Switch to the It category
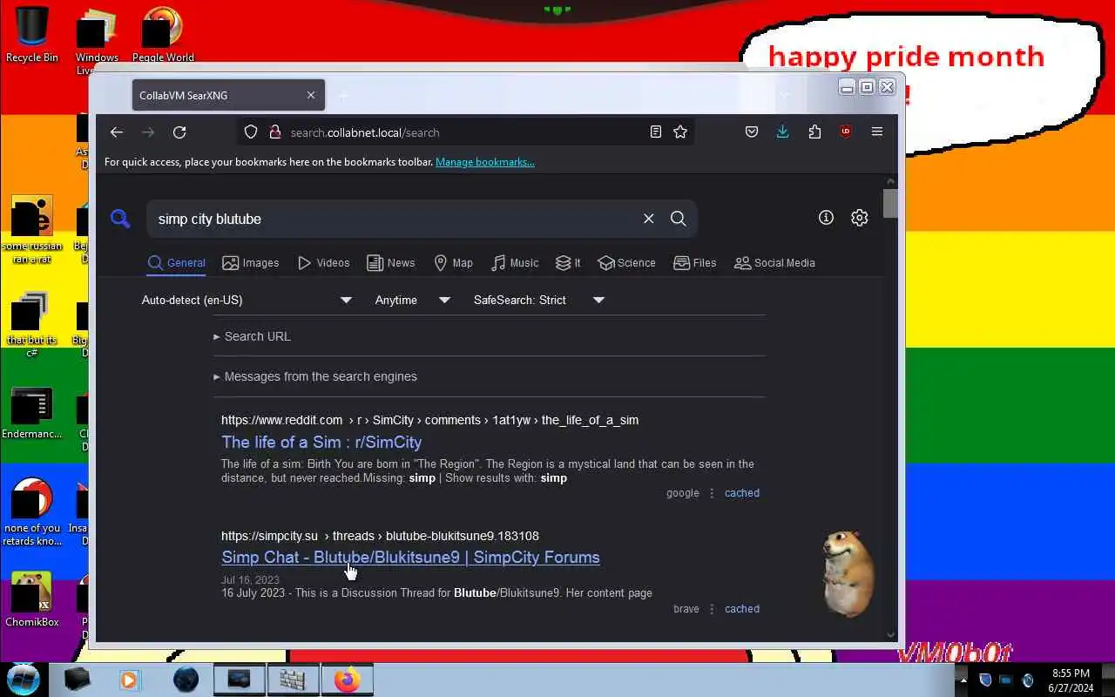 click(568, 263)
